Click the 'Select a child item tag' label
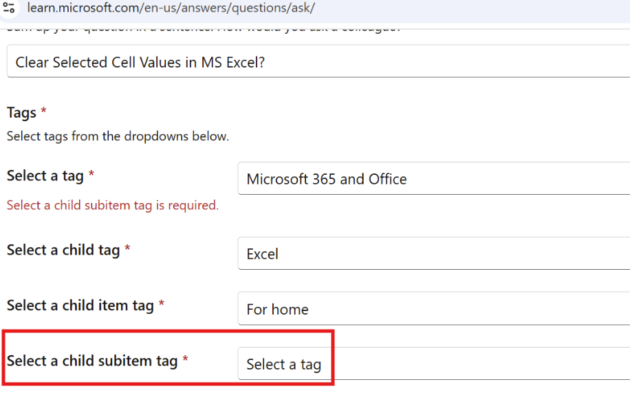Screen dimensions: 630x404 (x=80, y=306)
